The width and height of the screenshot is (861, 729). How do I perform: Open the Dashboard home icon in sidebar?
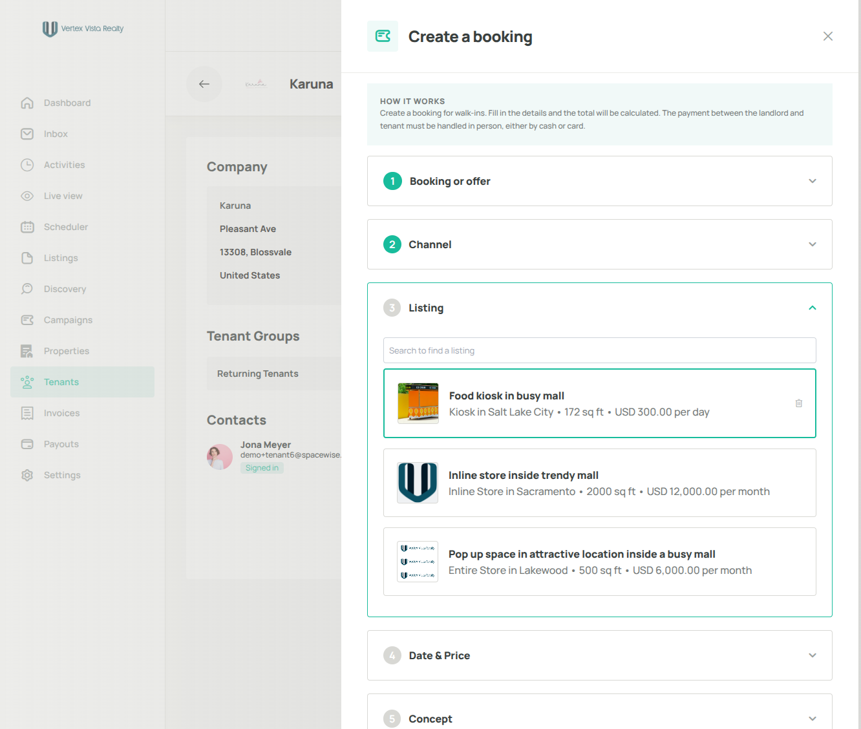click(x=27, y=103)
